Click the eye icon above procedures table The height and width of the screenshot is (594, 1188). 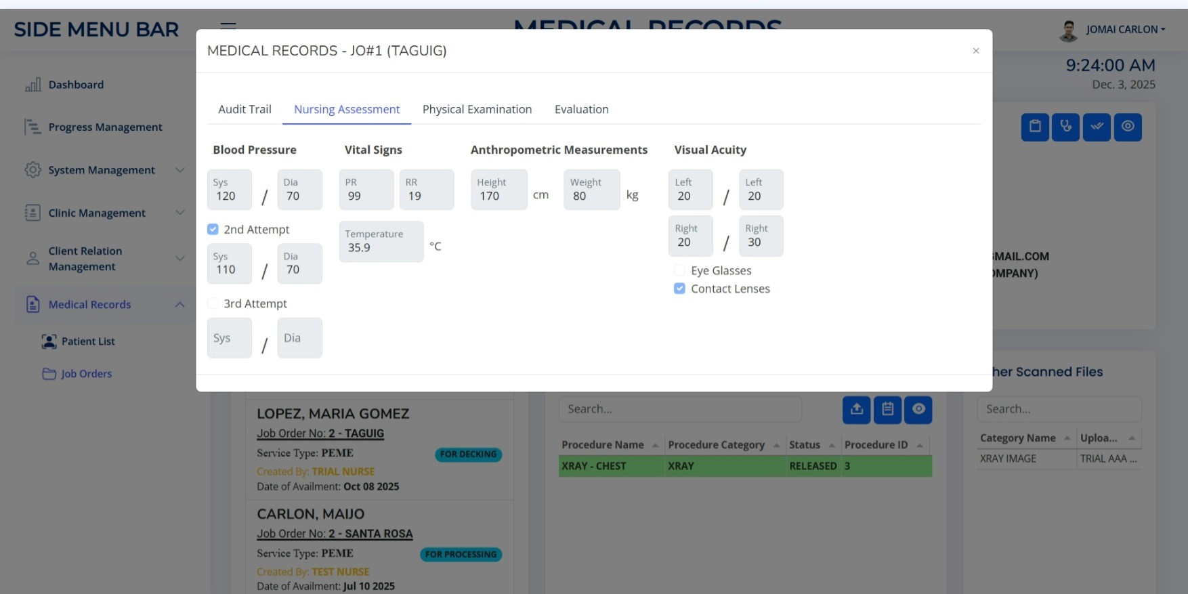click(x=918, y=410)
